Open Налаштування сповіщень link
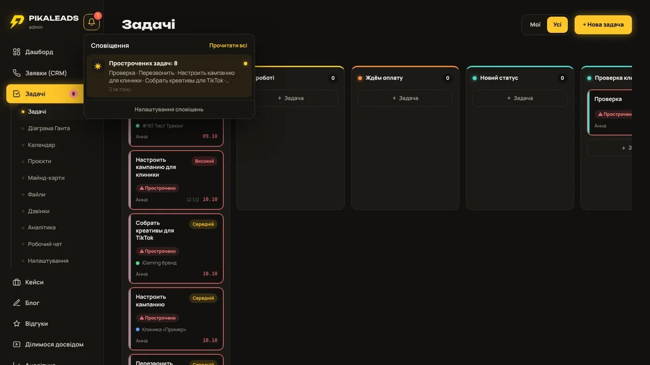 tap(169, 109)
